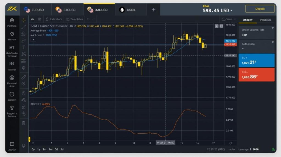Collapse the indicator legend with chevron
Screen dimensions: 281x157
point(33,40)
